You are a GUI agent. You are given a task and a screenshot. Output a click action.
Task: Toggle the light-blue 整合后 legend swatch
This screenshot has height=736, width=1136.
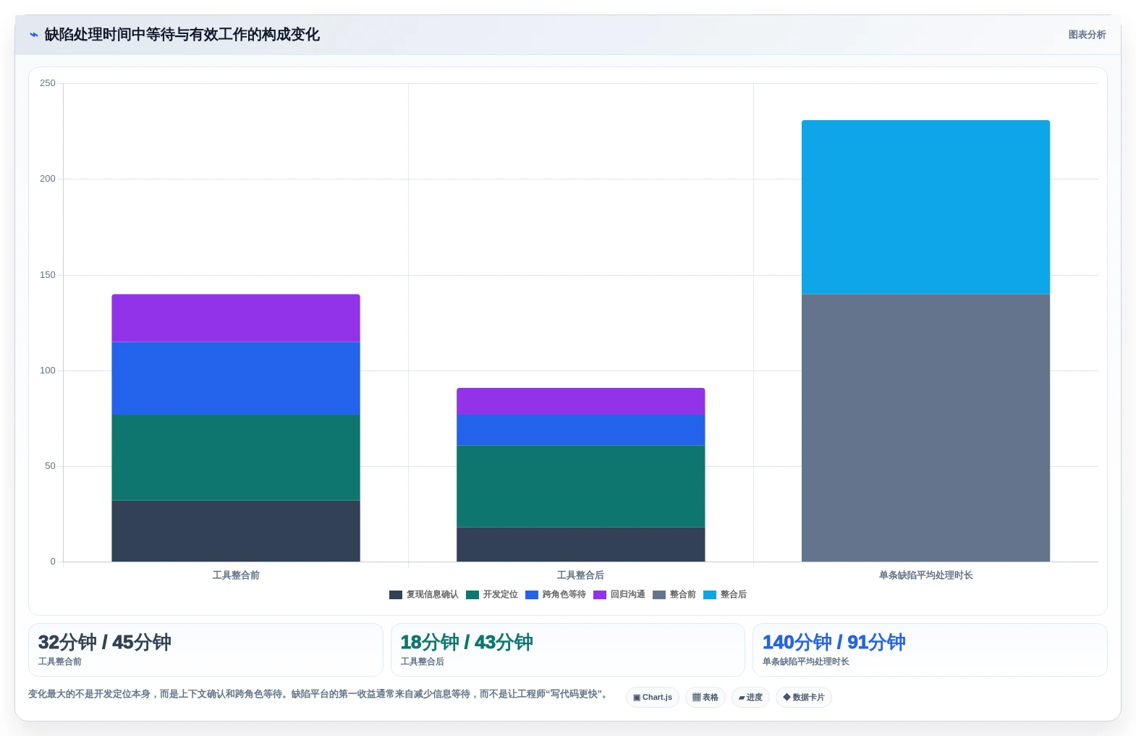(710, 595)
